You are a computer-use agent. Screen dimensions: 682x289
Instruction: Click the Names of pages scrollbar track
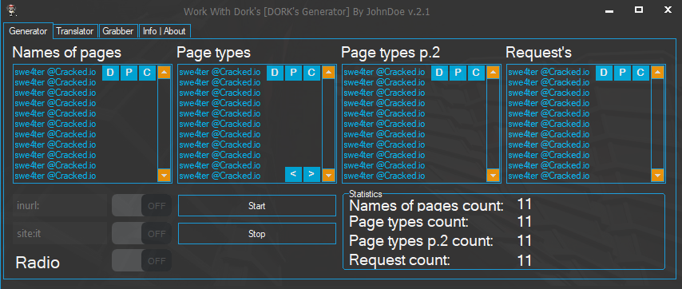click(x=164, y=124)
